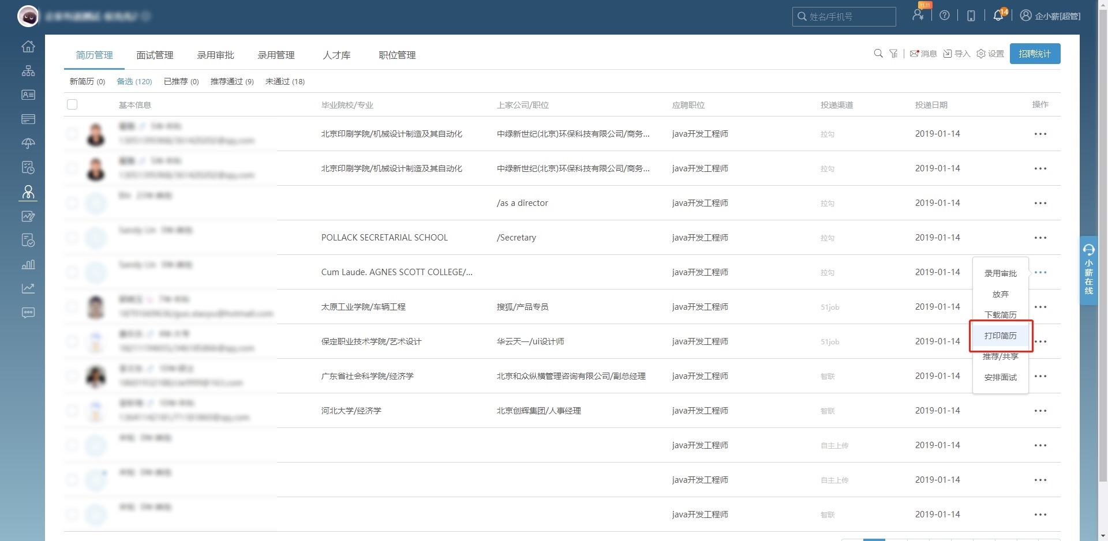Open the 企小薪[超管] account menu

click(x=1050, y=16)
